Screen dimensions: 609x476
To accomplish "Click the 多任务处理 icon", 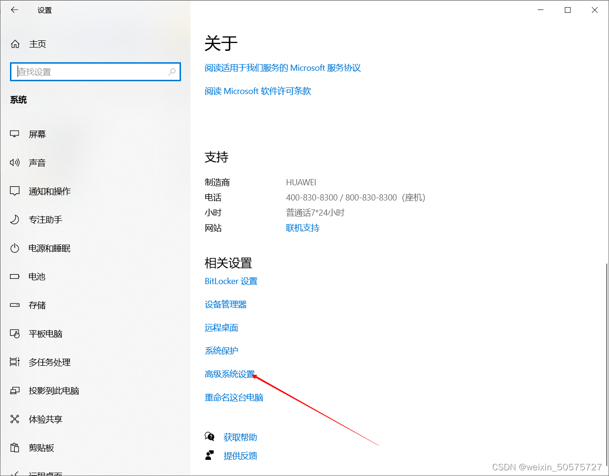I will coord(15,362).
